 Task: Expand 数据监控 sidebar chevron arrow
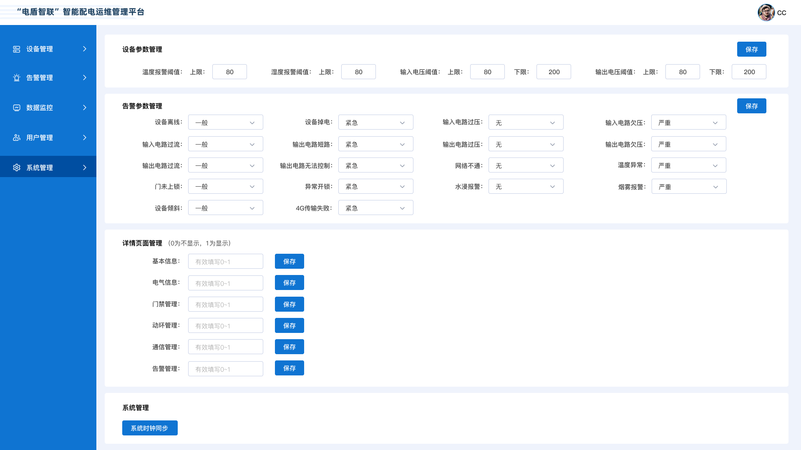click(85, 108)
